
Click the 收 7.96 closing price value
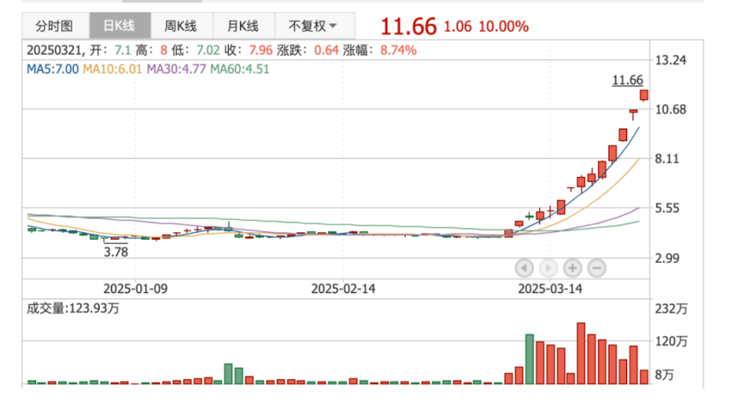(x=261, y=50)
